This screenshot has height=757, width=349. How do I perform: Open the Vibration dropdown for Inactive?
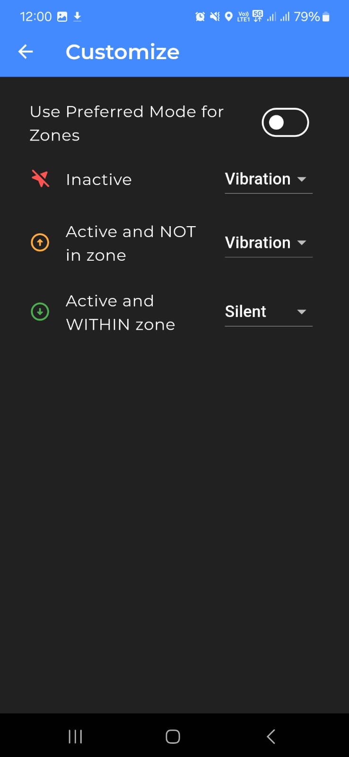[x=268, y=179]
